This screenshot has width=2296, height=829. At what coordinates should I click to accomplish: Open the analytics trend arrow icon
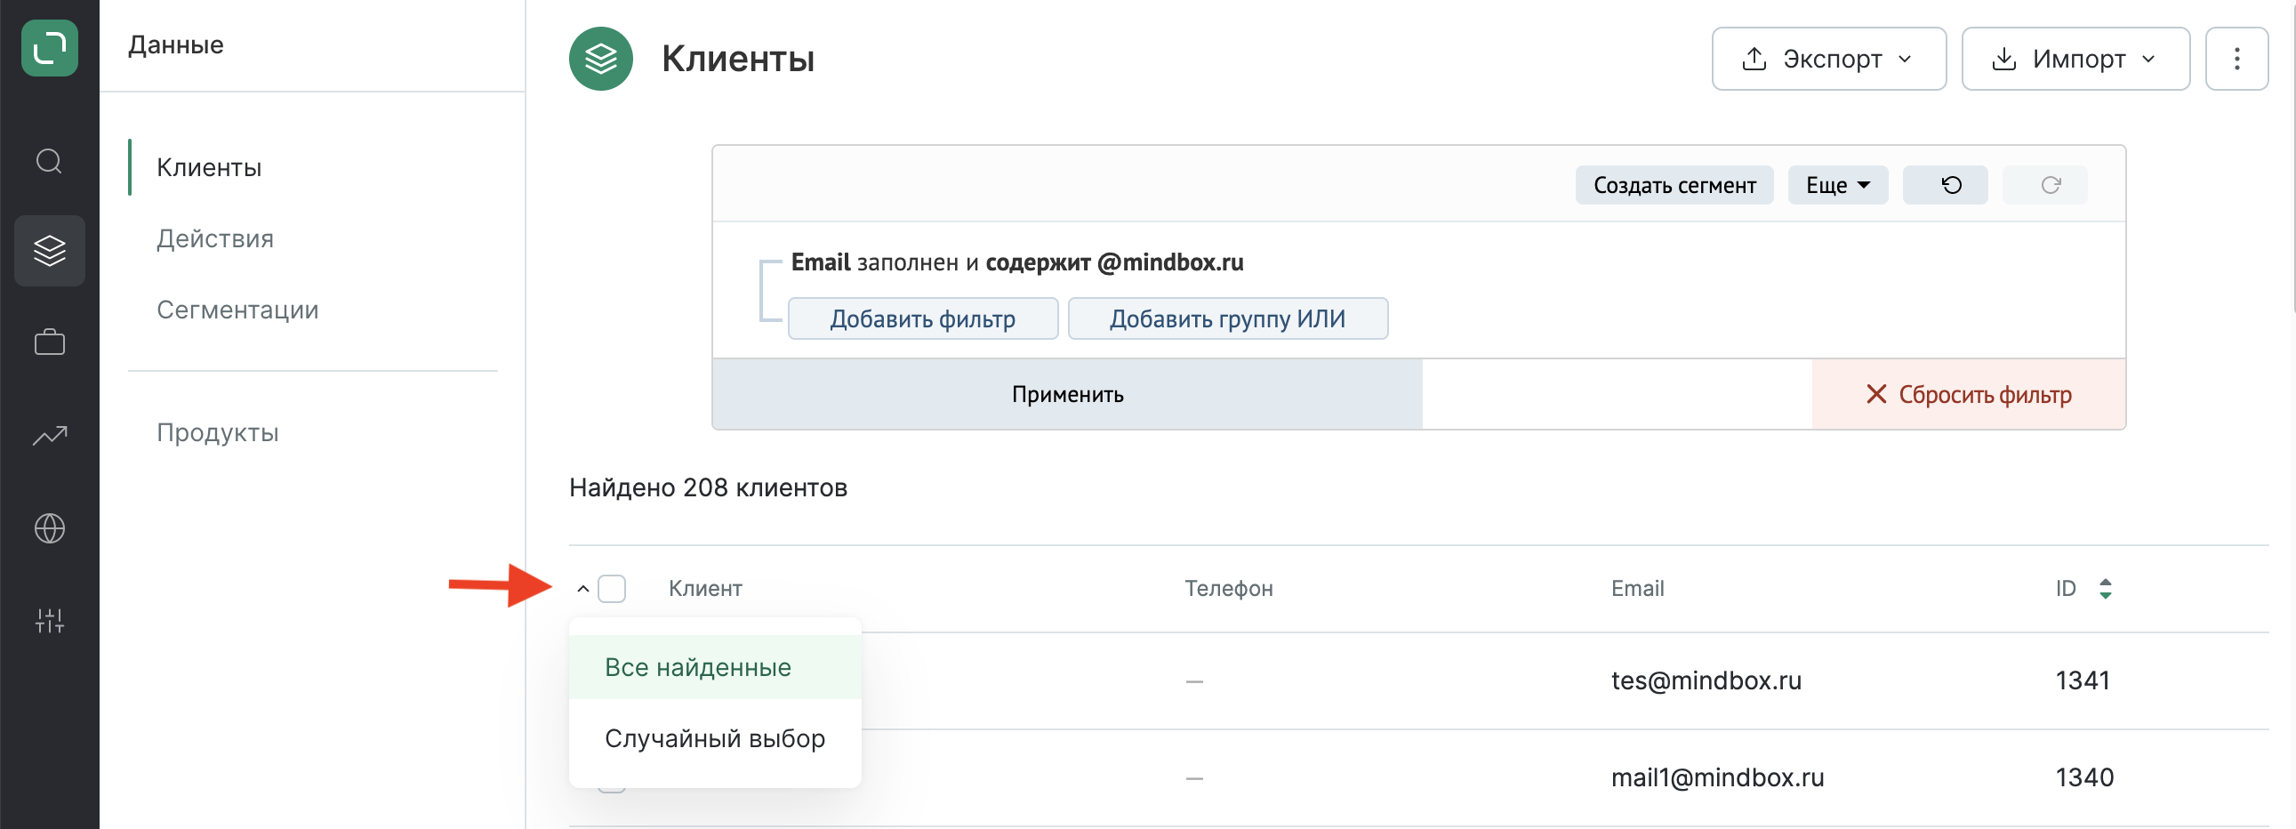click(x=49, y=435)
